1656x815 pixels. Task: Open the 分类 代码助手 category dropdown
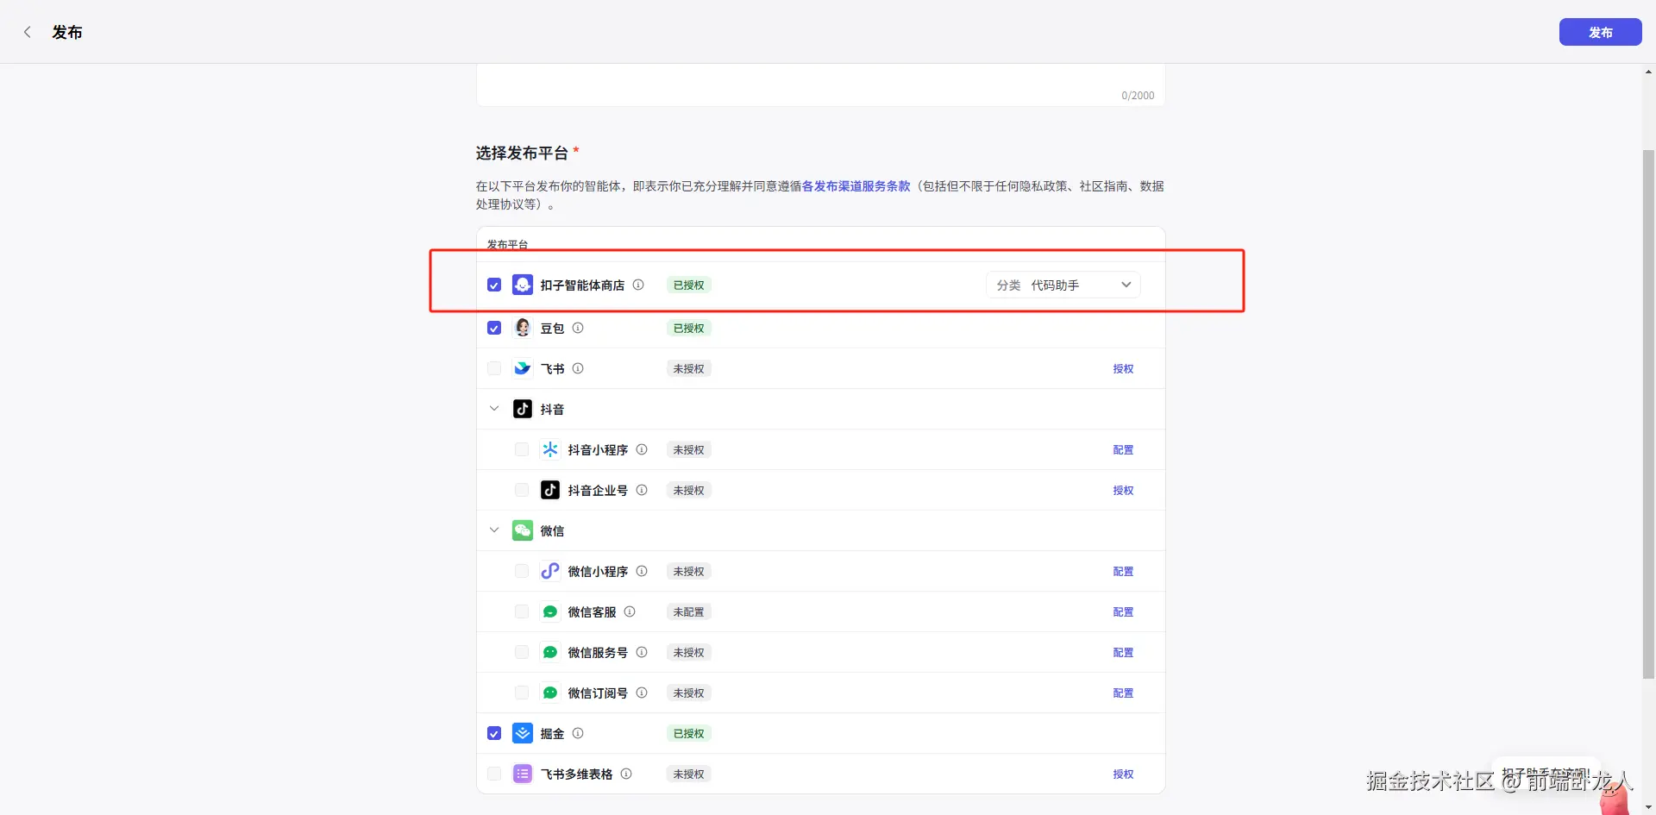[1063, 285]
